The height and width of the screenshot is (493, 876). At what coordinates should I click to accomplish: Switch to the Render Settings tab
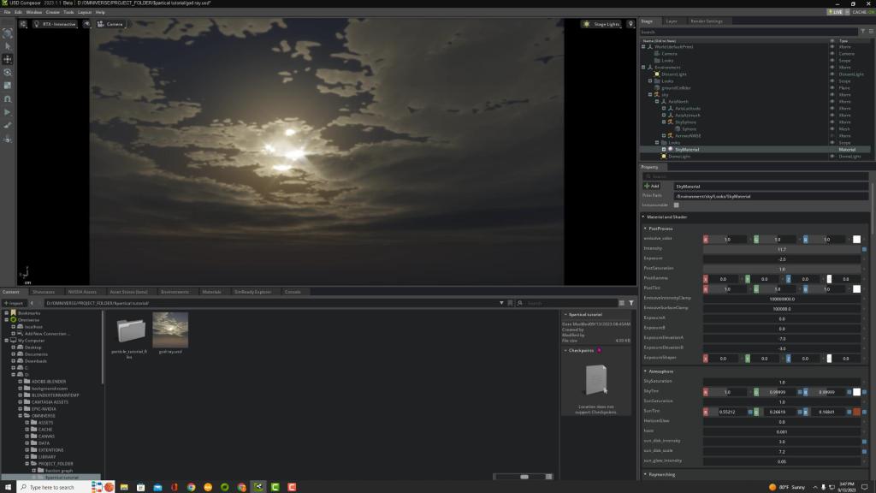[705, 21]
